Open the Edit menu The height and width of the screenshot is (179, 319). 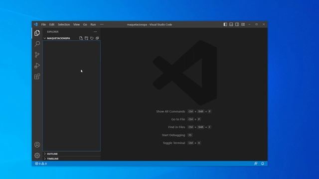pyautogui.click(x=52, y=24)
